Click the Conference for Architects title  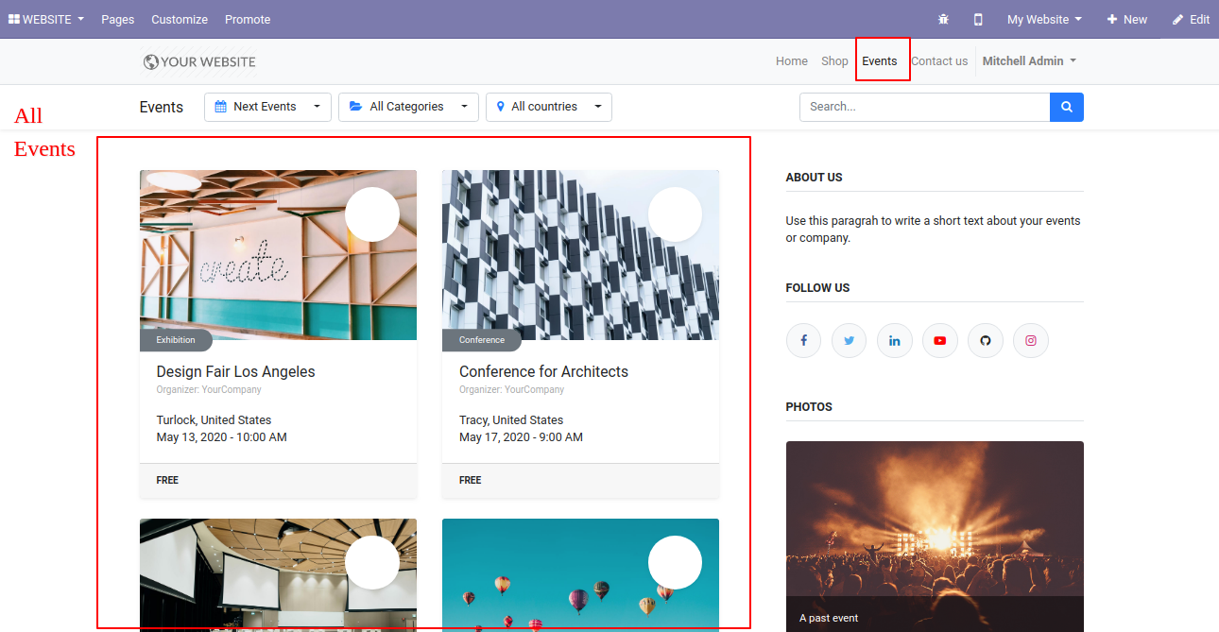543,371
